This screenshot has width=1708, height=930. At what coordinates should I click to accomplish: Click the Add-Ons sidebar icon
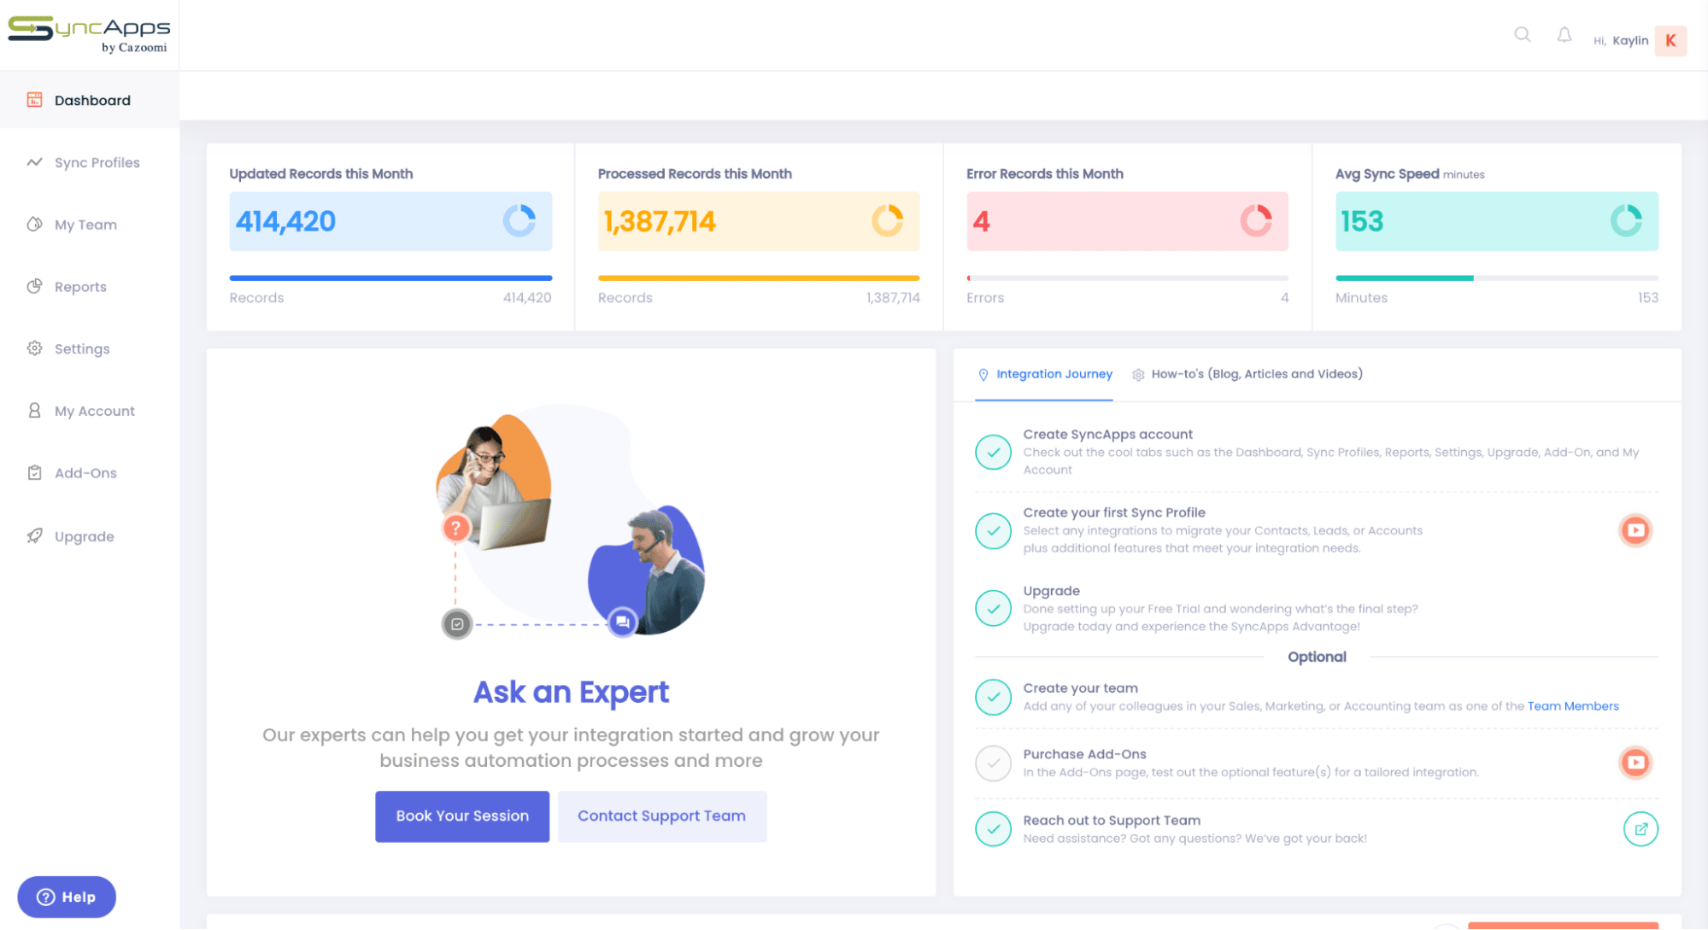34,472
